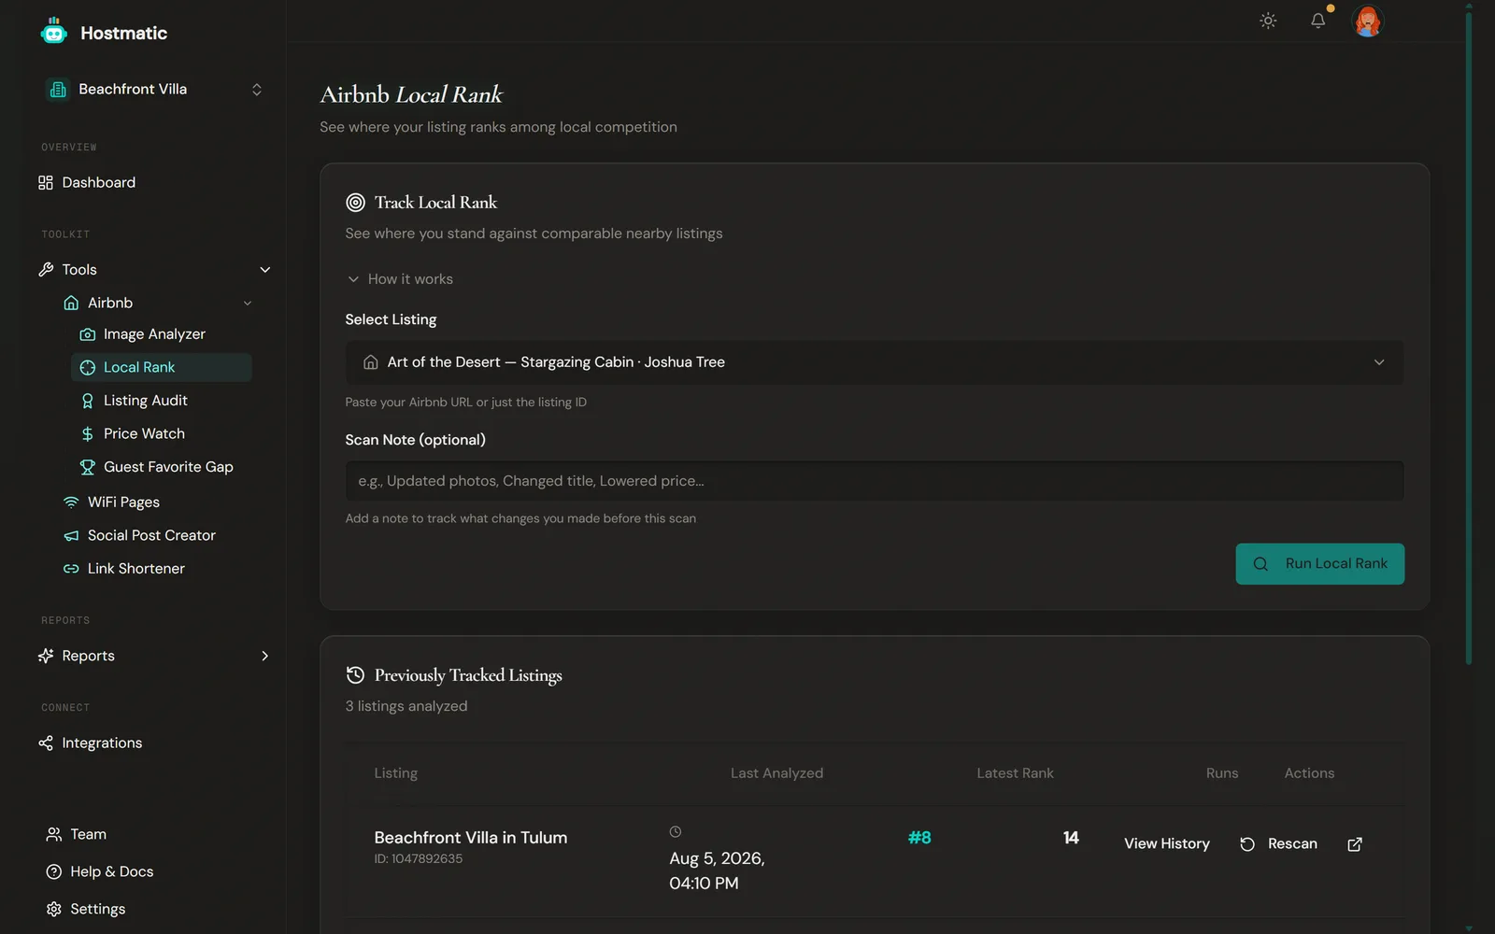
Task: Click the Reports sparkle icon
Action: [46, 656]
